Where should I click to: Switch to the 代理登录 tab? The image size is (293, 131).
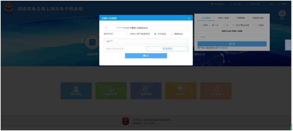[241, 18]
